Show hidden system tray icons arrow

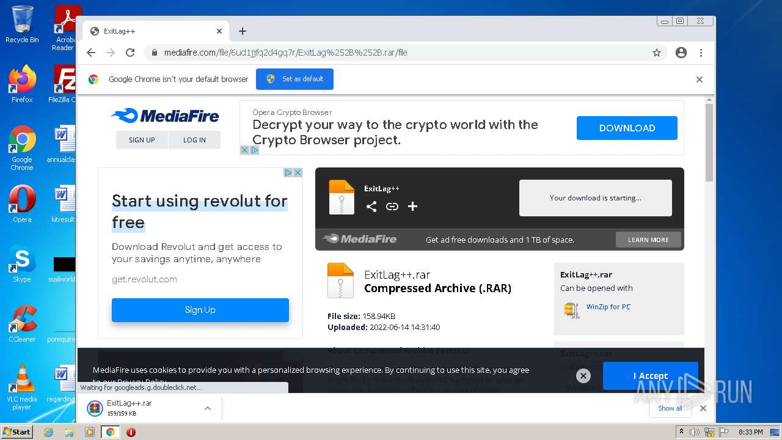click(682, 432)
